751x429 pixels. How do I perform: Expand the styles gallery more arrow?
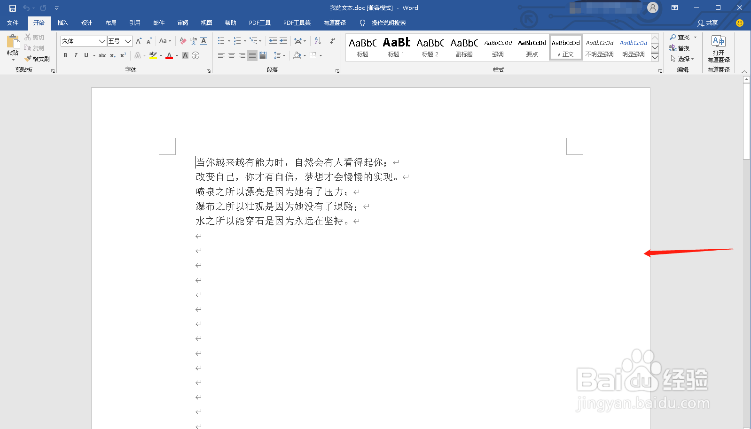tap(655, 57)
